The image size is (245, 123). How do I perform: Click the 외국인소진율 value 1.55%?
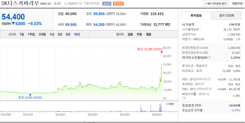[x=235, y=57]
